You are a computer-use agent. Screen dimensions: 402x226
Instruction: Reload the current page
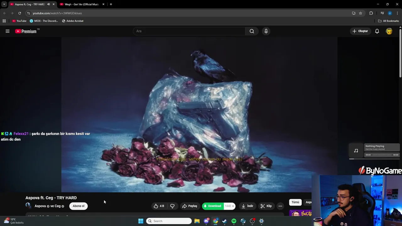pos(19,13)
